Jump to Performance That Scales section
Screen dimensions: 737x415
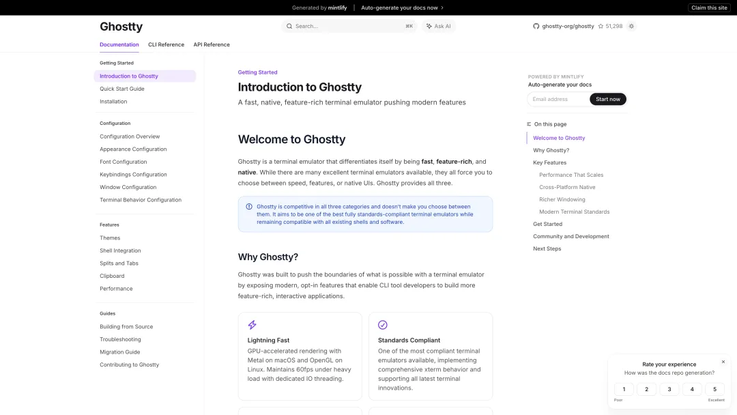click(x=571, y=175)
